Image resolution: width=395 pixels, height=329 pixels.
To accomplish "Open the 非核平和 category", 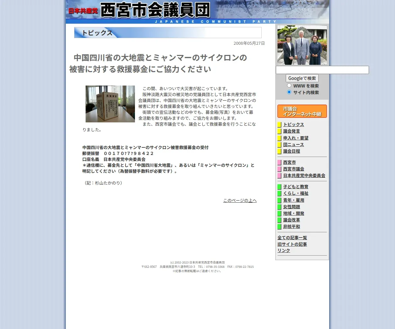I will [292, 227].
